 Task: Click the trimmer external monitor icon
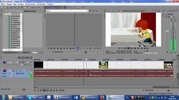pyautogui.click(x=101, y=11)
